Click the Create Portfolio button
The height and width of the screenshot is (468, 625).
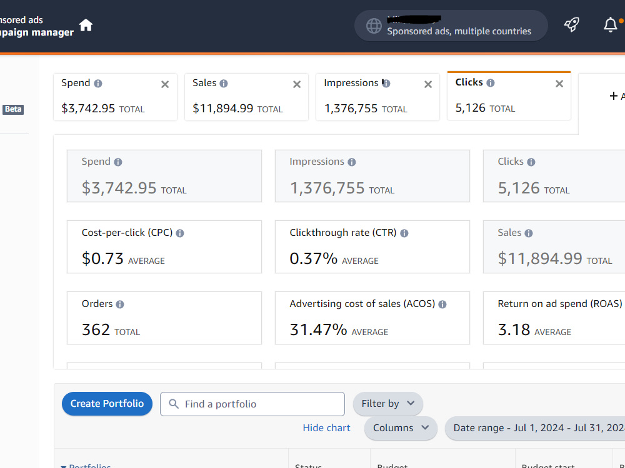click(107, 404)
